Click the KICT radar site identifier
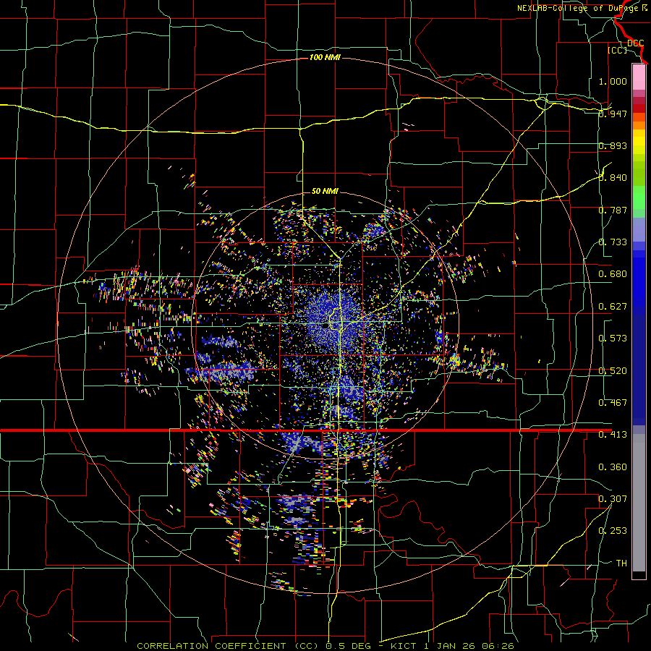This screenshot has width=651, height=651. tap(403, 646)
